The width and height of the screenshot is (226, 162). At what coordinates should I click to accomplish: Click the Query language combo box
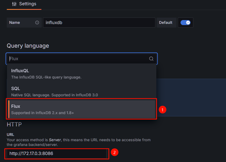click(77, 59)
